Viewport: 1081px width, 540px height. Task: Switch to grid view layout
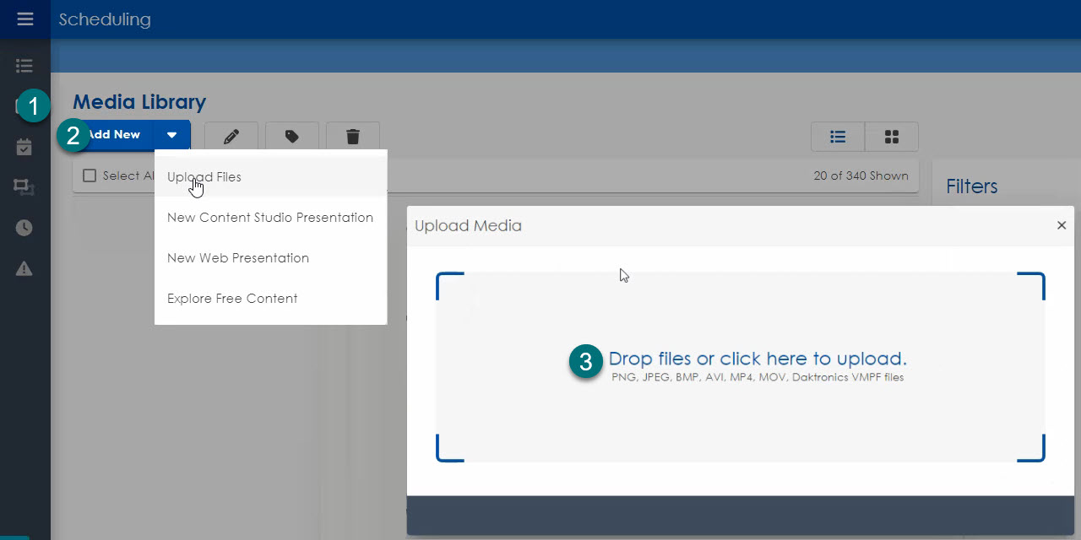click(891, 136)
